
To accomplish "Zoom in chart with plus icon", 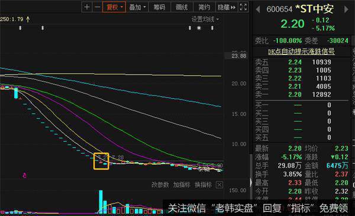I will coord(87,7).
